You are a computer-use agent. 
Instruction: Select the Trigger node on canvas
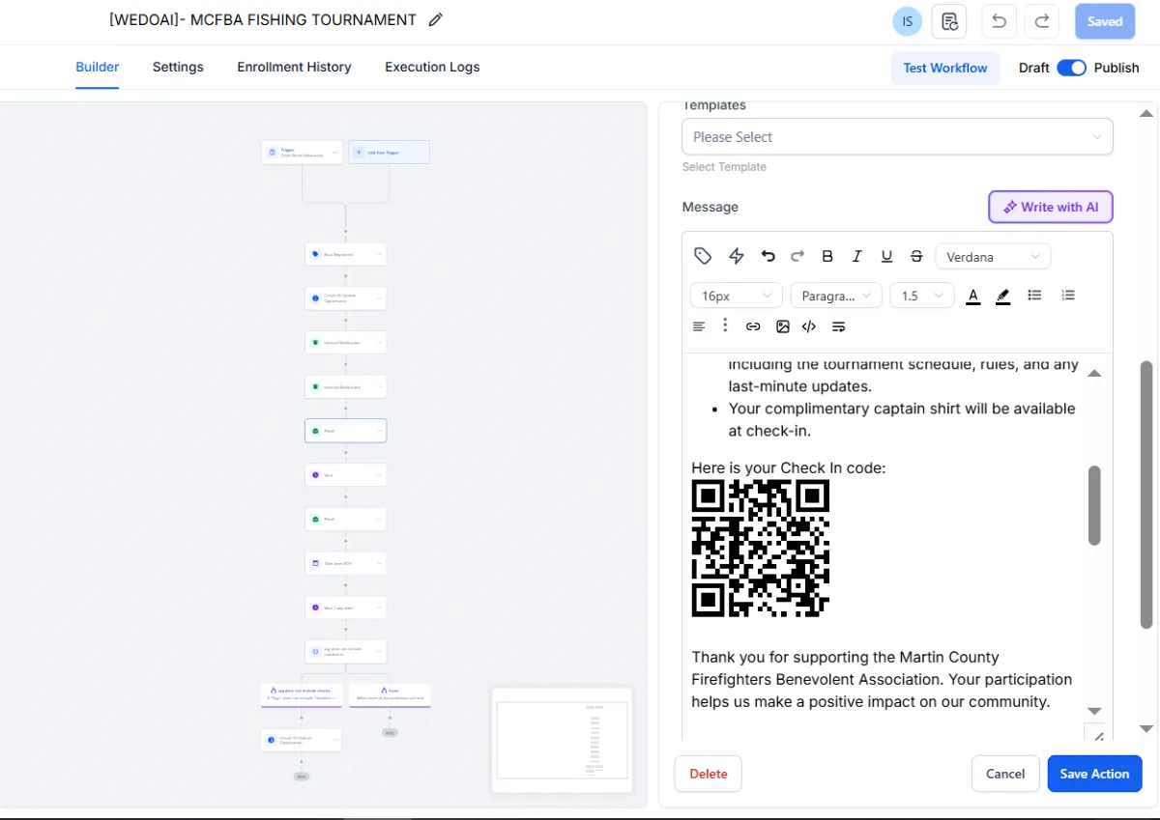click(302, 153)
